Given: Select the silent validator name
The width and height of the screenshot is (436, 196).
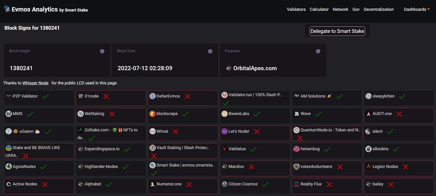Looking at the screenshot, I should click(x=378, y=131).
